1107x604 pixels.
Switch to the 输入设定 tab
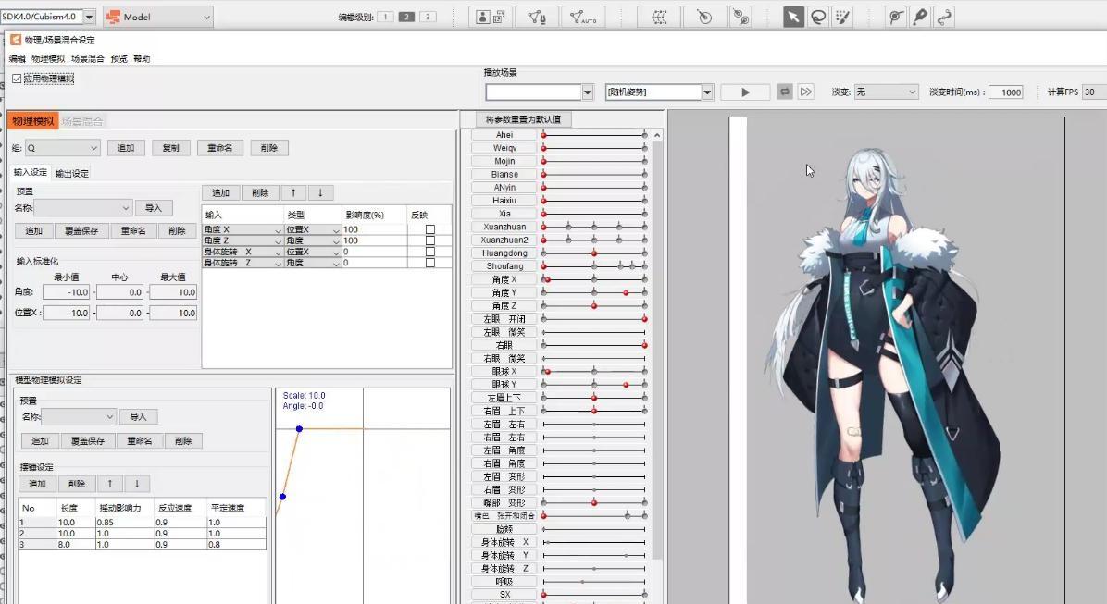tap(31, 173)
